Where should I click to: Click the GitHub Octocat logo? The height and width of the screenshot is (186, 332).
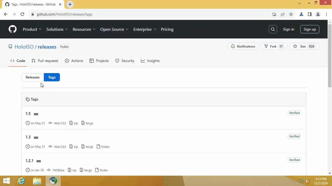point(12,29)
